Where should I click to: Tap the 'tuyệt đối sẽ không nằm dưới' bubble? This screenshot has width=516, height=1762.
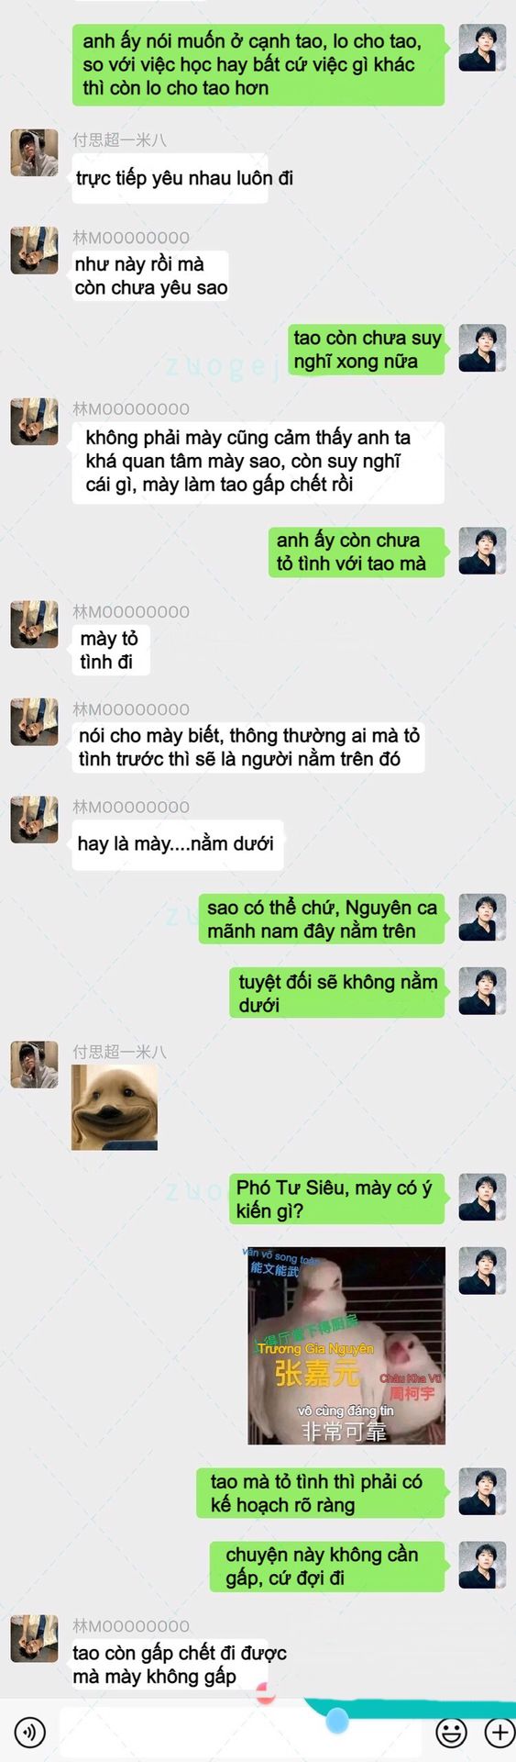337,992
